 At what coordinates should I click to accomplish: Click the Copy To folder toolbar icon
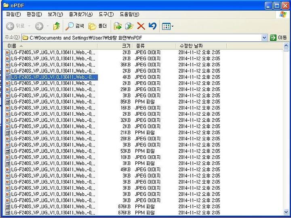click(x=129, y=26)
